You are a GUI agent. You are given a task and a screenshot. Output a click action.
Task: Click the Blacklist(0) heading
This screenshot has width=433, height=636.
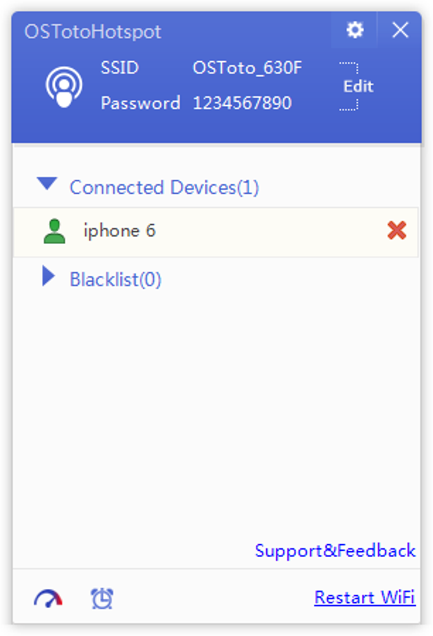click(x=115, y=280)
